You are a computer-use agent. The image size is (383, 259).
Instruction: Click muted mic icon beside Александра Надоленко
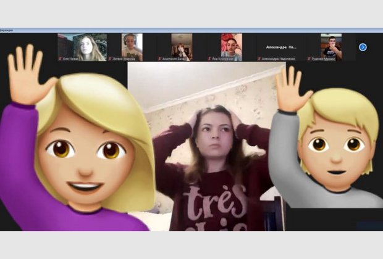(259, 59)
